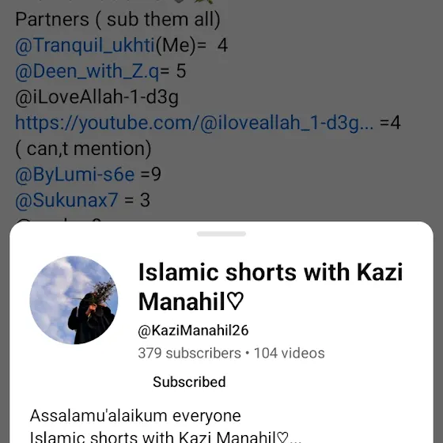This screenshot has width=443, height=443.
Task: Open the @Deen_with_Z.q mention link
Action: [x=87, y=71]
